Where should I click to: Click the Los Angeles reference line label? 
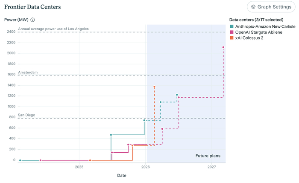tap(53, 29)
